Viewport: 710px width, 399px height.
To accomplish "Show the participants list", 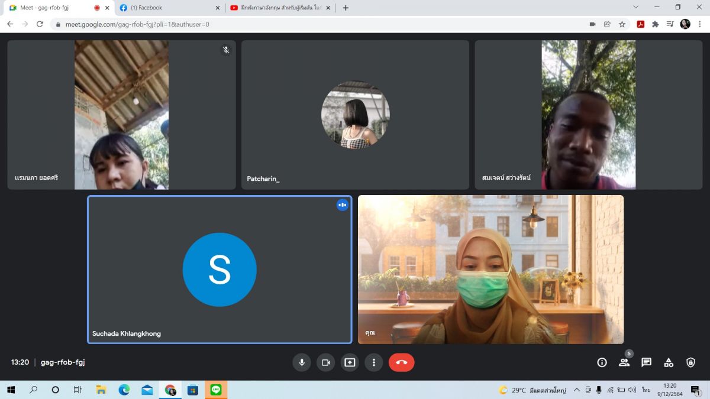I will point(624,362).
